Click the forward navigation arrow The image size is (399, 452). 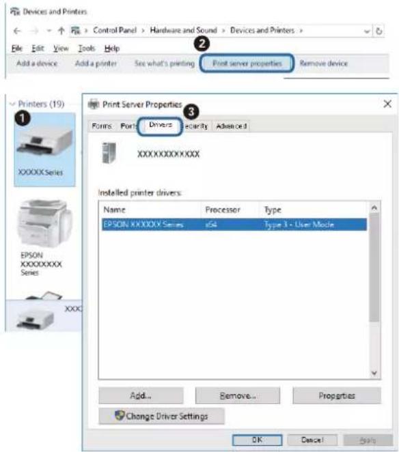tap(34, 31)
